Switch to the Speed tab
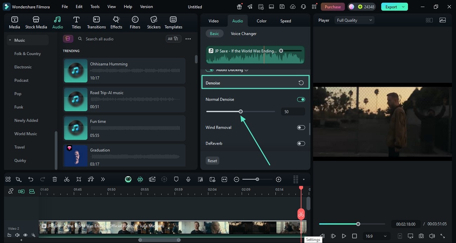Image resolution: width=456 pixels, height=243 pixels. tap(286, 21)
